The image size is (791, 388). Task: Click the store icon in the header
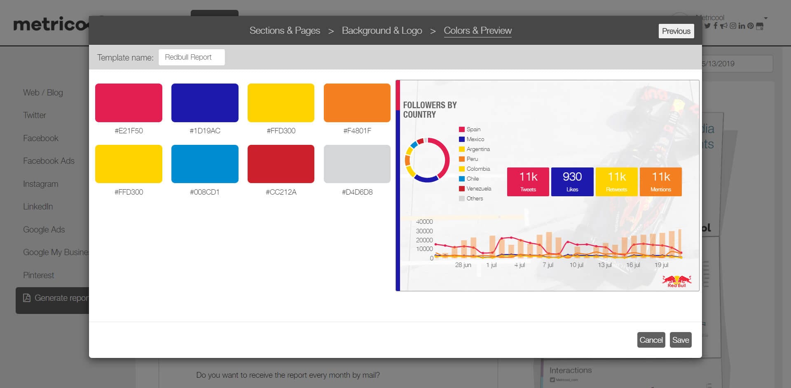[x=760, y=26]
